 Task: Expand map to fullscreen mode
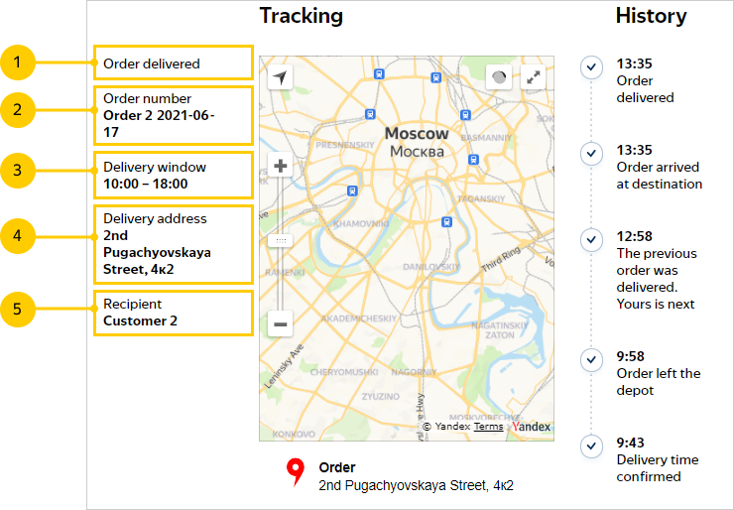(x=534, y=77)
